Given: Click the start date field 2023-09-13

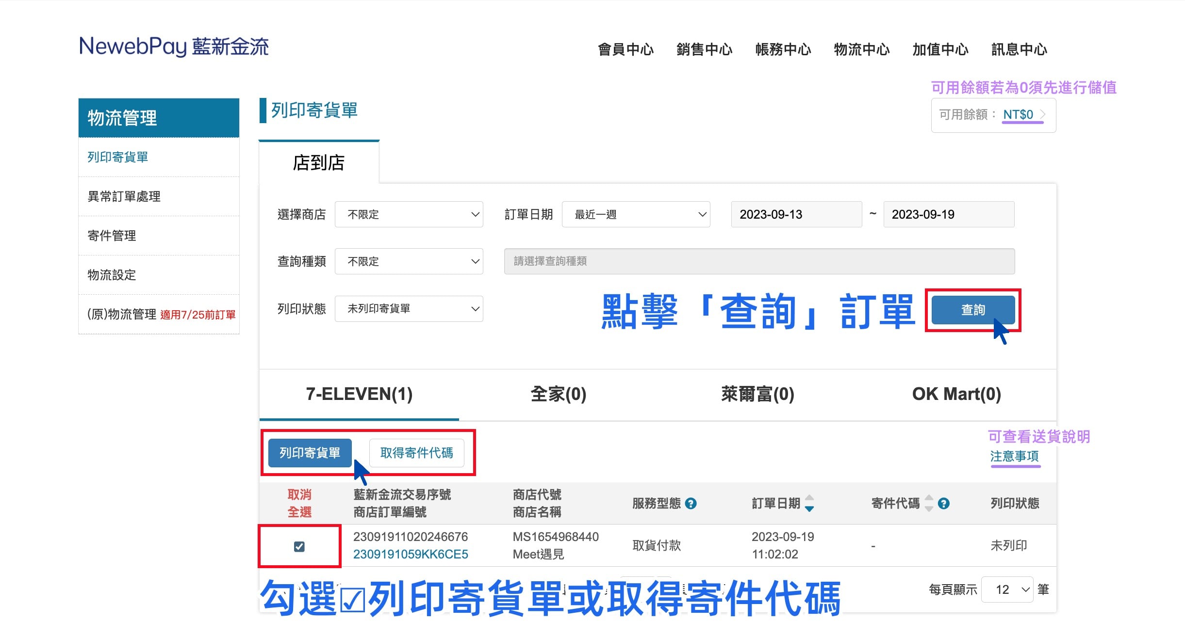Looking at the screenshot, I should click(797, 214).
